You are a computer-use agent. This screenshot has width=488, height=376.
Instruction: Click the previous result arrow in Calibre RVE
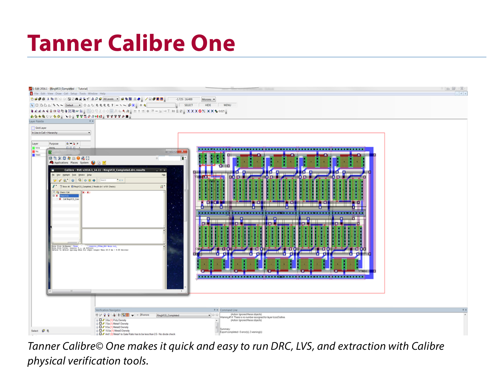(85, 180)
